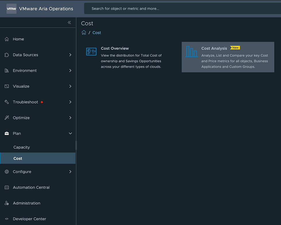Click the Developer Center code icon
The height and width of the screenshot is (225, 281).
coord(7,219)
